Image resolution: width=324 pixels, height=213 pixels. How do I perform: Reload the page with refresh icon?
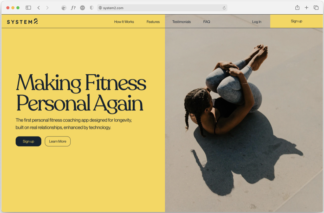pos(224,8)
